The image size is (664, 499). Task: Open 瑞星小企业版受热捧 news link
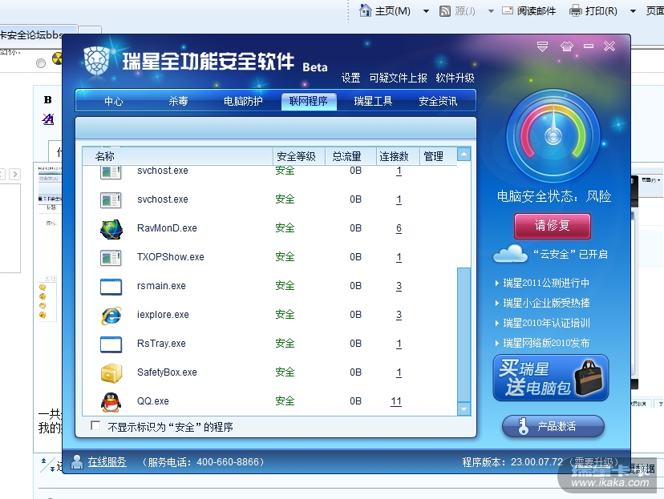tap(546, 303)
